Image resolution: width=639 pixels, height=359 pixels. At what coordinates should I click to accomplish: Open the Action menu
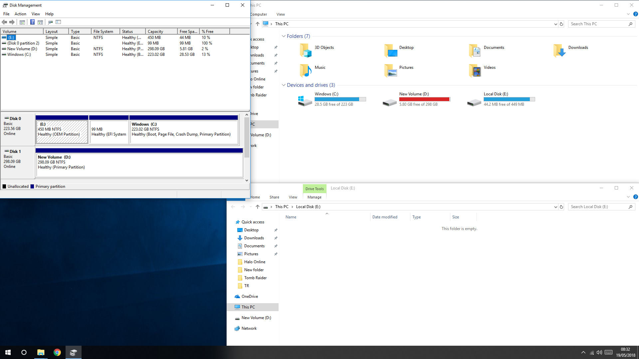tap(20, 14)
